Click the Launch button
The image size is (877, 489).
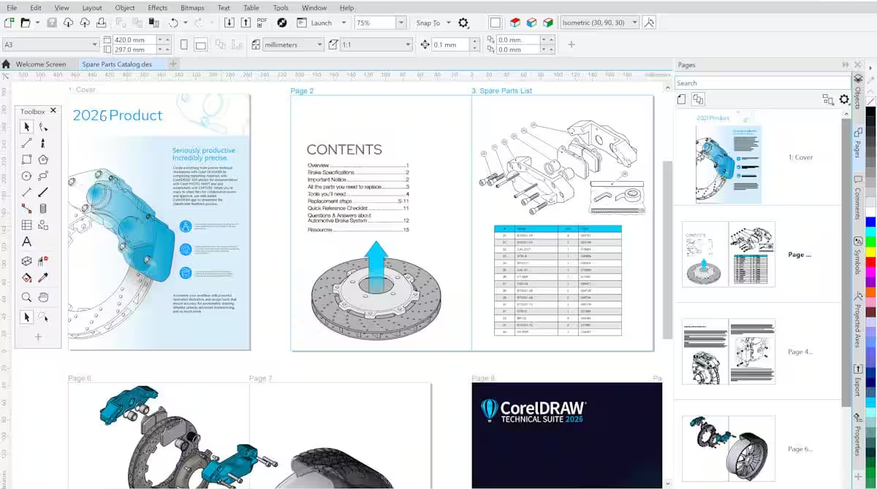(x=315, y=23)
